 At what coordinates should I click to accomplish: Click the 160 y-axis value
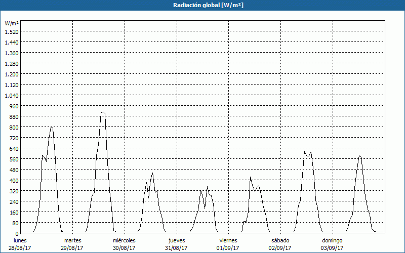(x=14, y=213)
